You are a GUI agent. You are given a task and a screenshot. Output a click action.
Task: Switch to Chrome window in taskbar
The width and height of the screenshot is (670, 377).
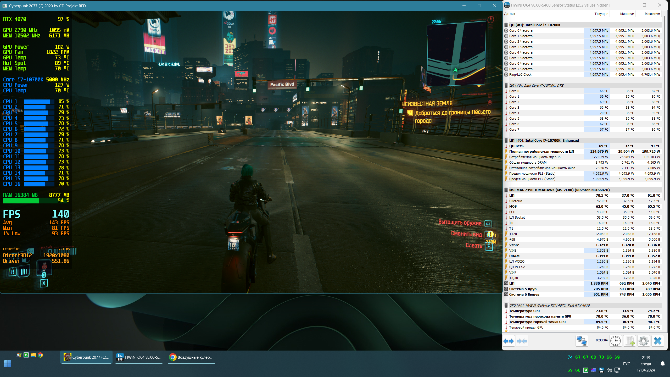pyautogui.click(x=191, y=357)
